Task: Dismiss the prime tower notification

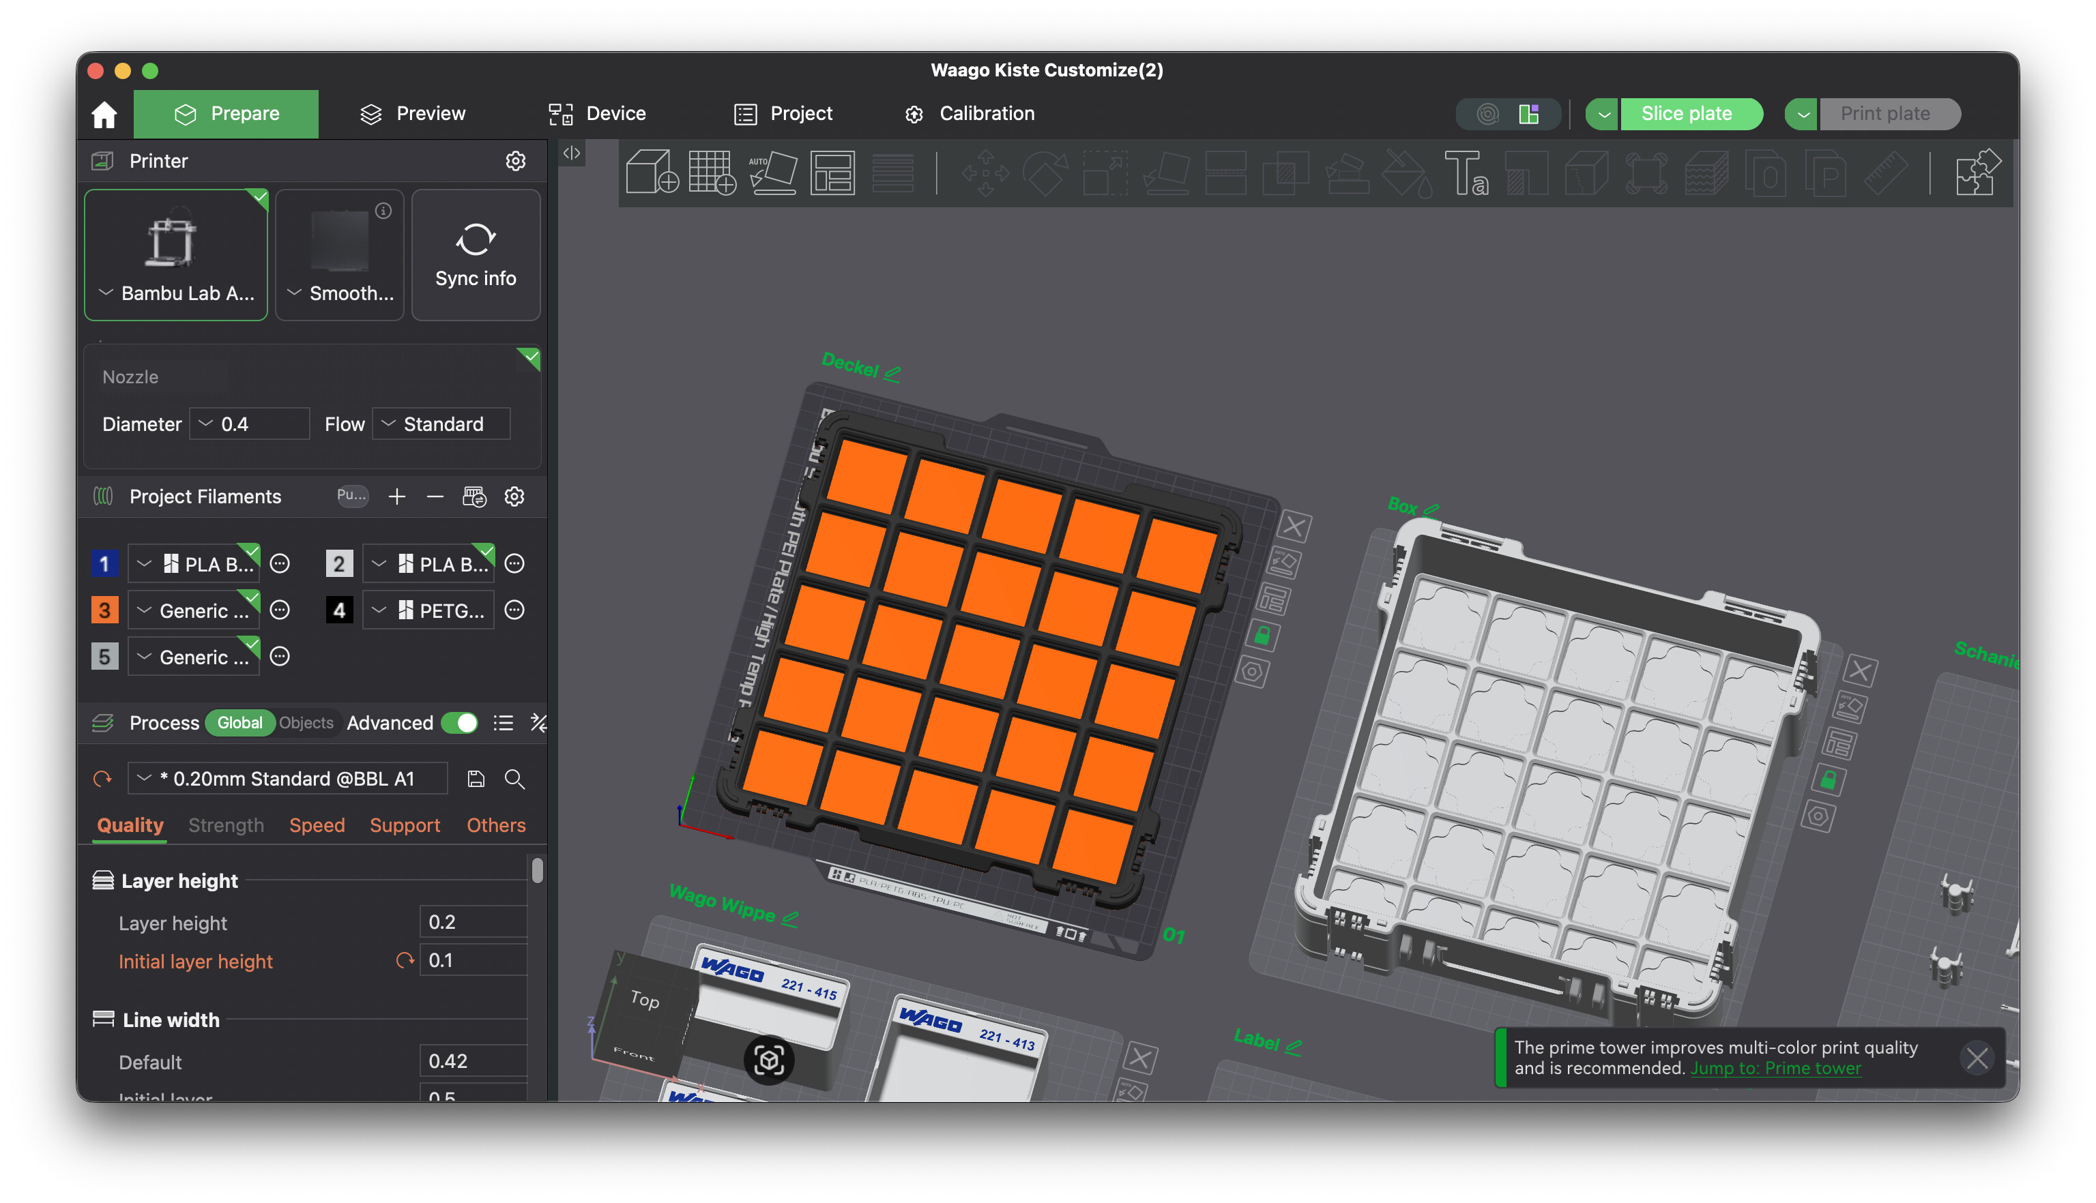Action: click(x=1977, y=1058)
